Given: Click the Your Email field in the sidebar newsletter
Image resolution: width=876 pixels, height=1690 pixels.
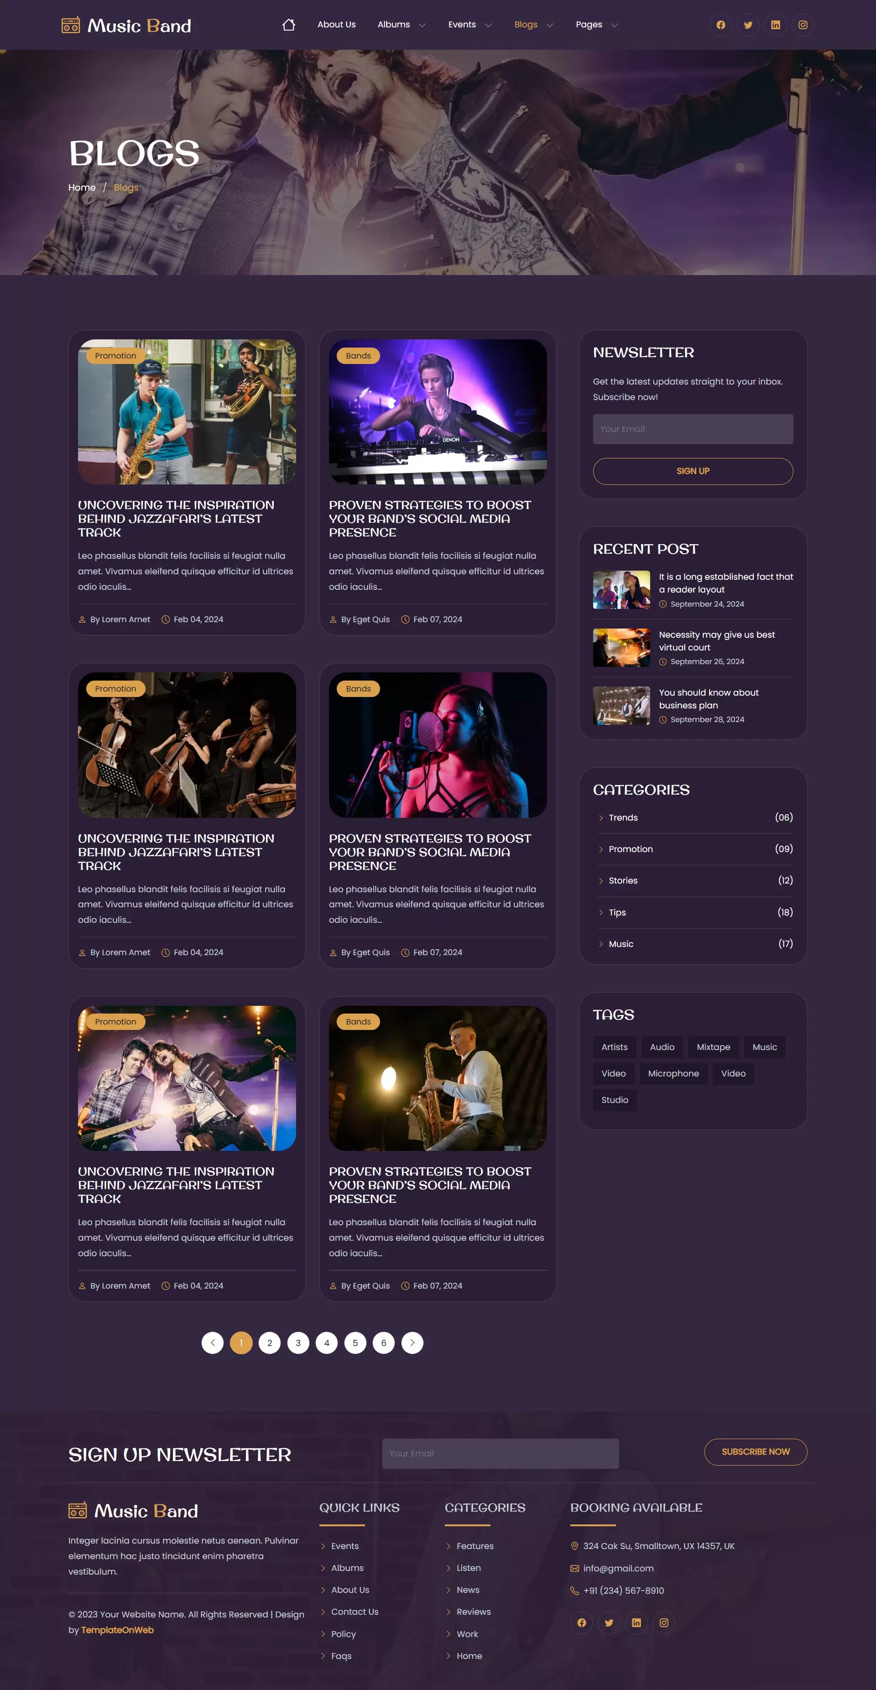Looking at the screenshot, I should (692, 429).
